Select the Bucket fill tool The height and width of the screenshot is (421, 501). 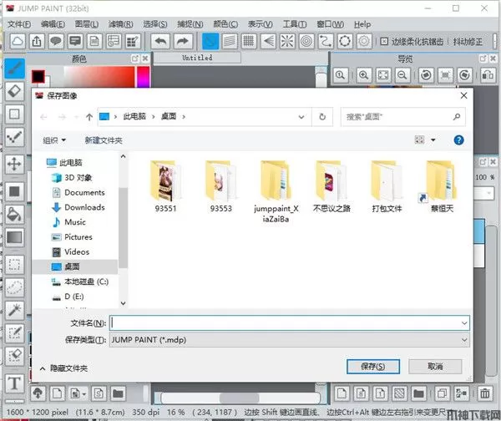(14, 214)
